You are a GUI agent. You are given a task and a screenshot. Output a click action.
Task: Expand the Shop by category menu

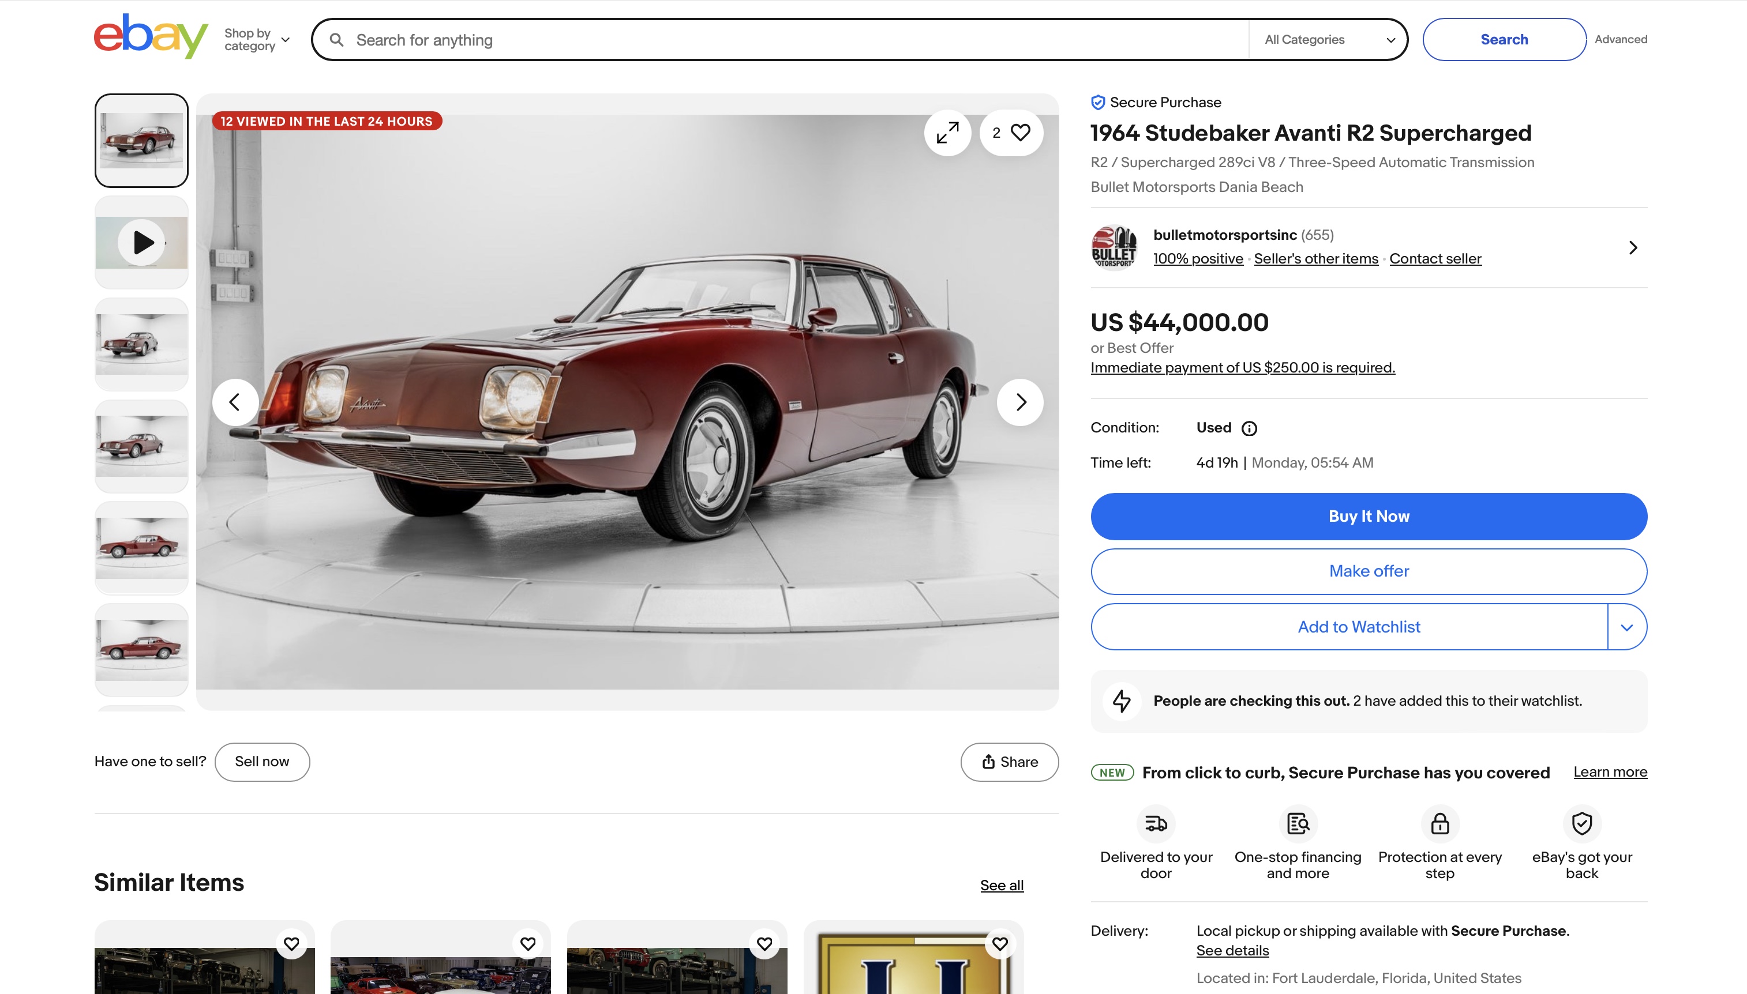pos(257,40)
